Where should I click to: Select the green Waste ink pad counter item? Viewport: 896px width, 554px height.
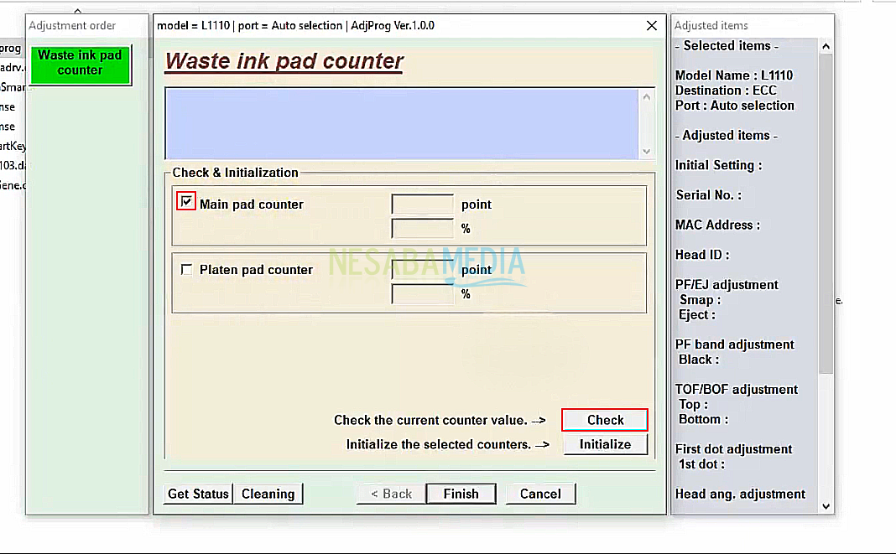pyautogui.click(x=81, y=64)
